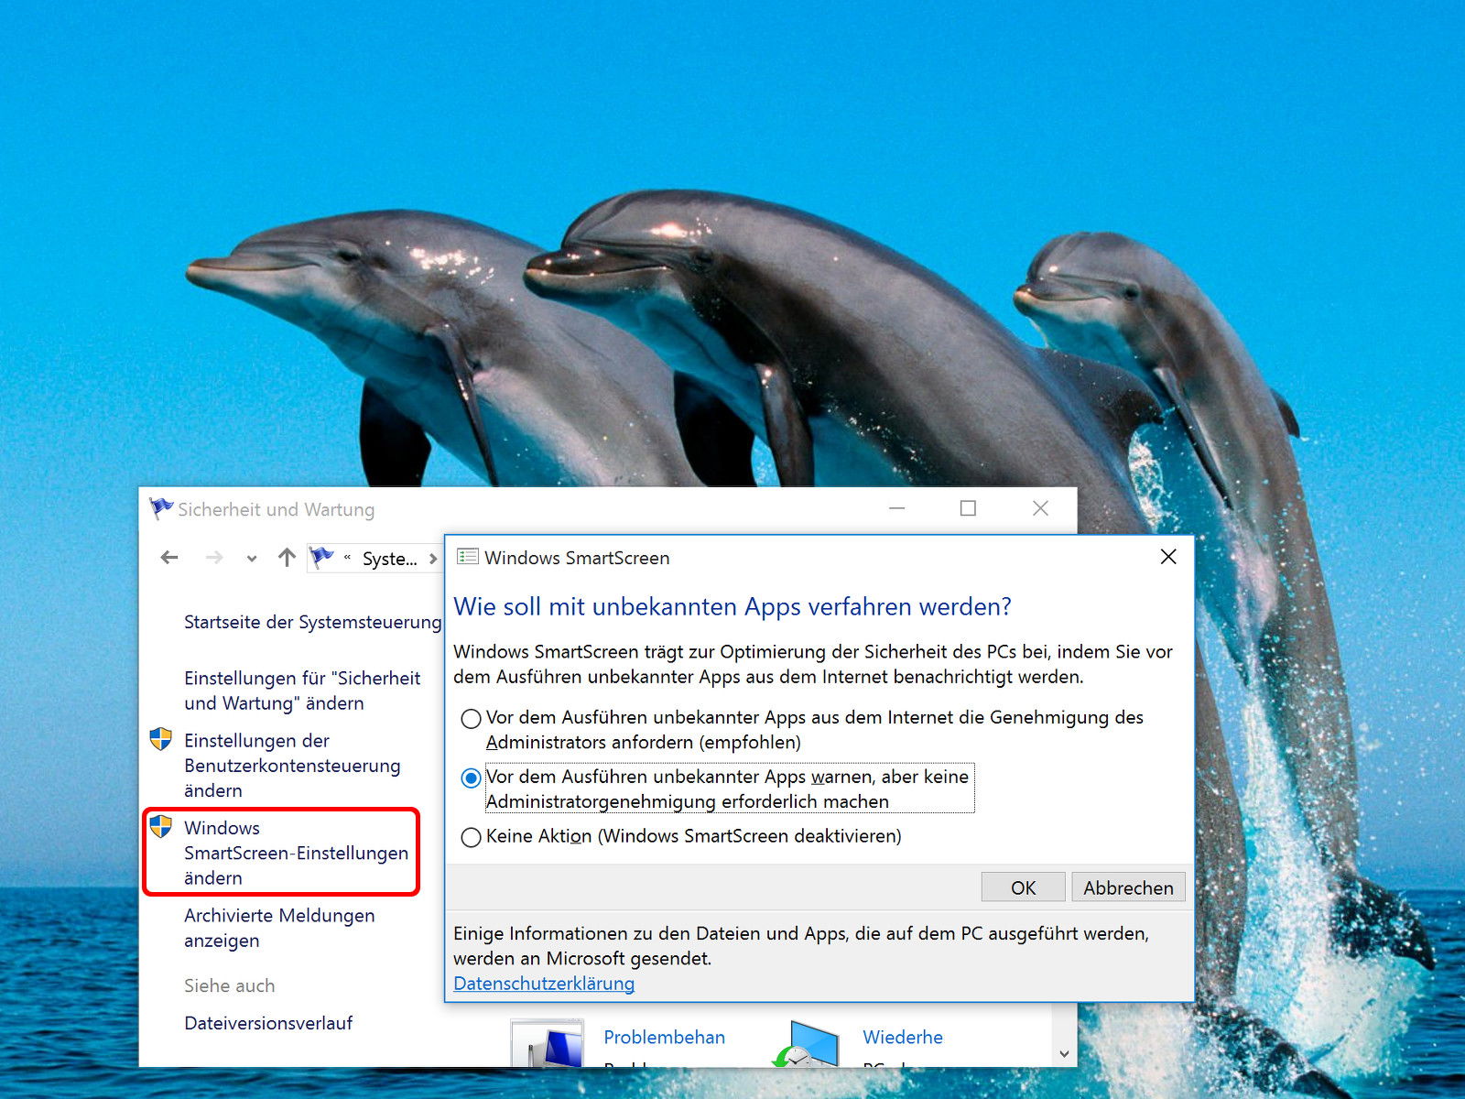Click the flag icon in the address bar
Image resolution: width=1465 pixels, height=1099 pixels.
(321, 557)
